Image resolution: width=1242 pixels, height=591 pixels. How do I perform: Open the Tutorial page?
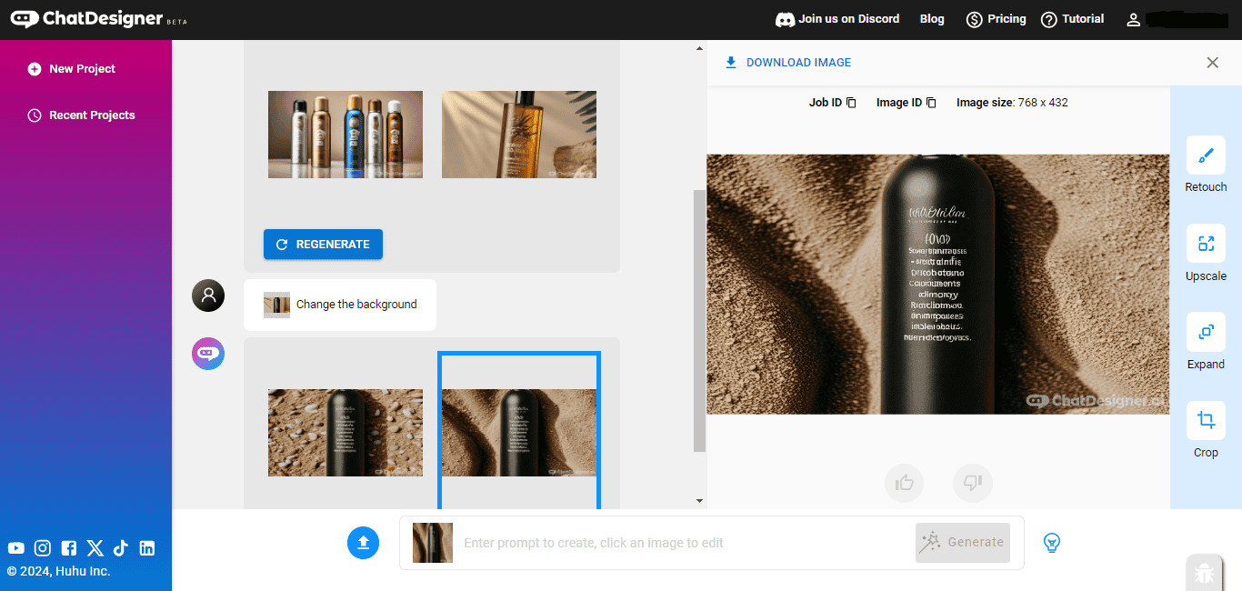tap(1072, 19)
